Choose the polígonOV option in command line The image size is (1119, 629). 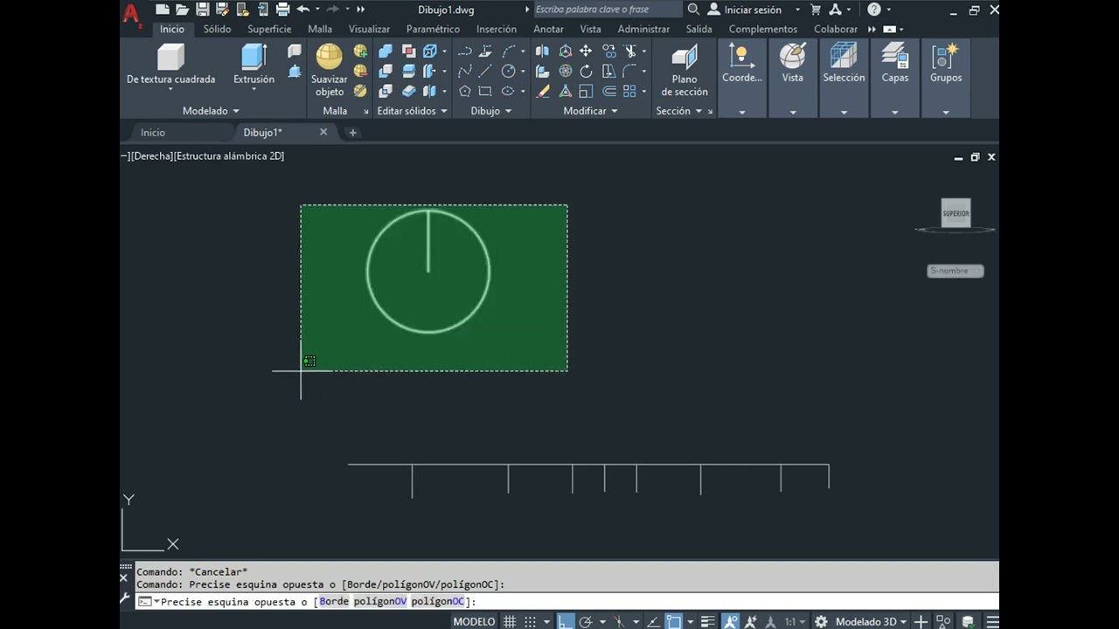(x=379, y=601)
